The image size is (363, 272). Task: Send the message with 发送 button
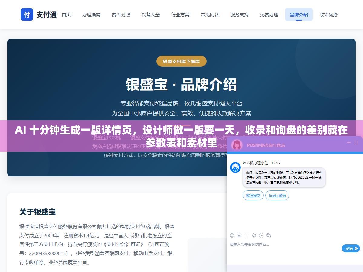(351, 248)
